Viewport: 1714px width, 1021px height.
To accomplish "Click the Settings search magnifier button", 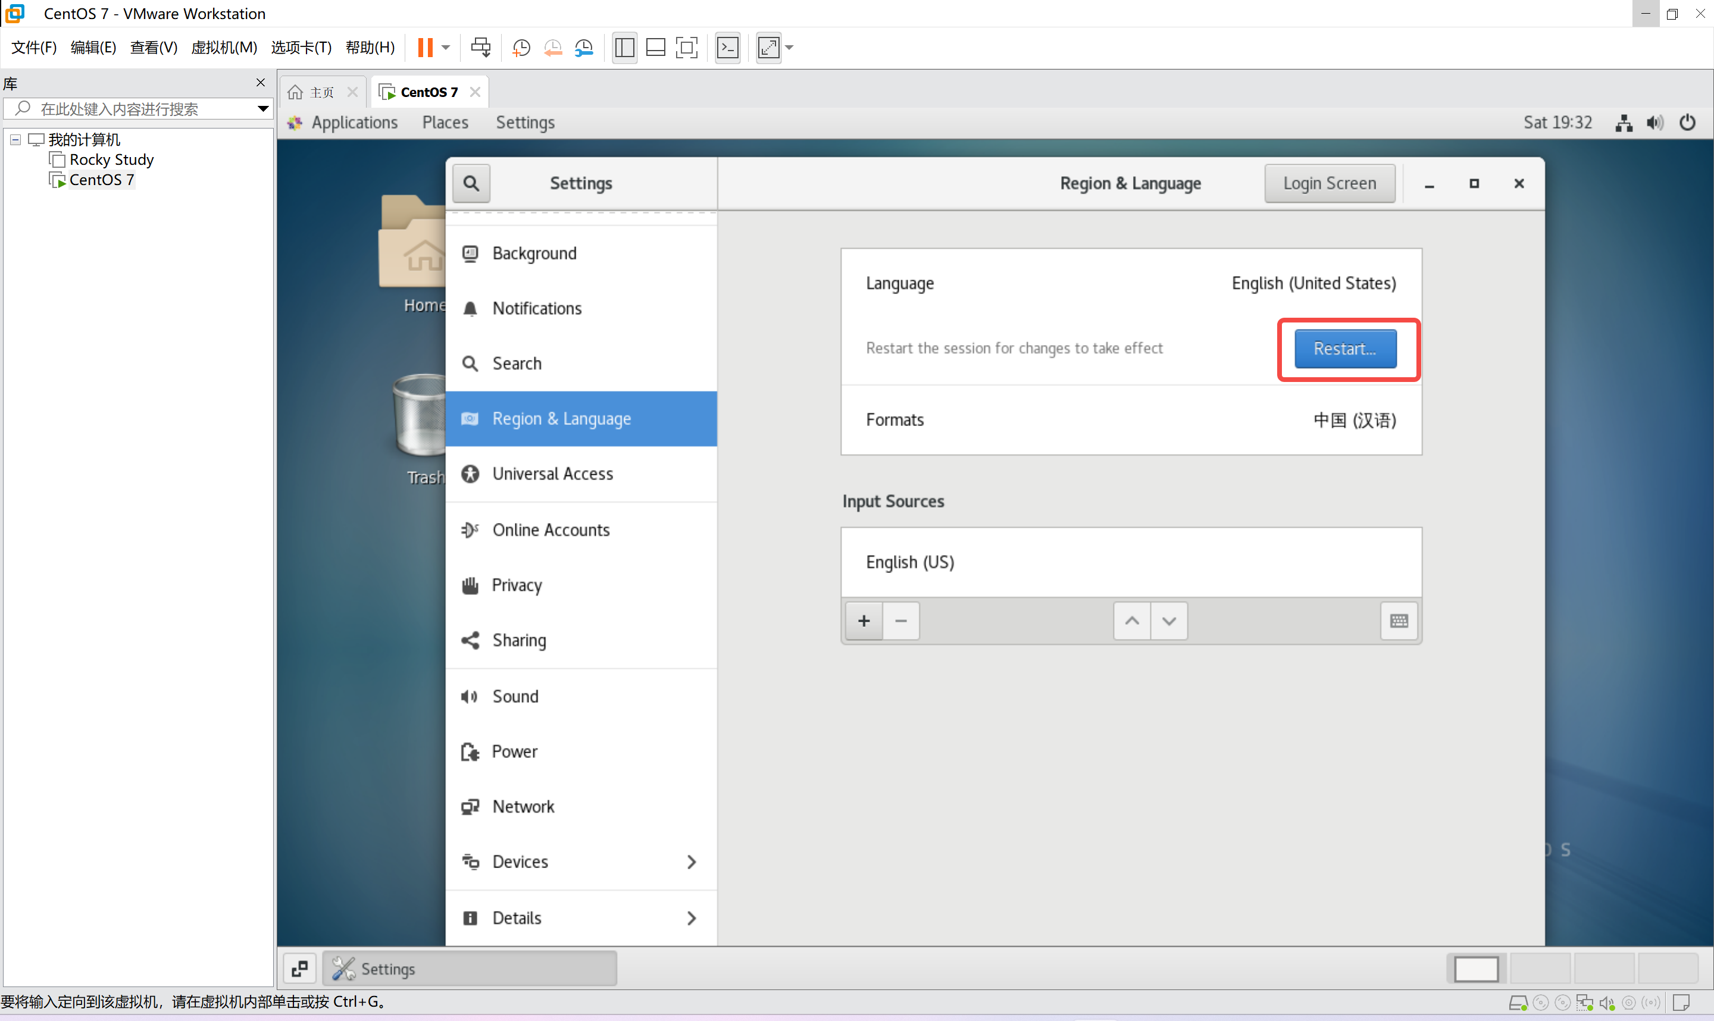I will 471,183.
